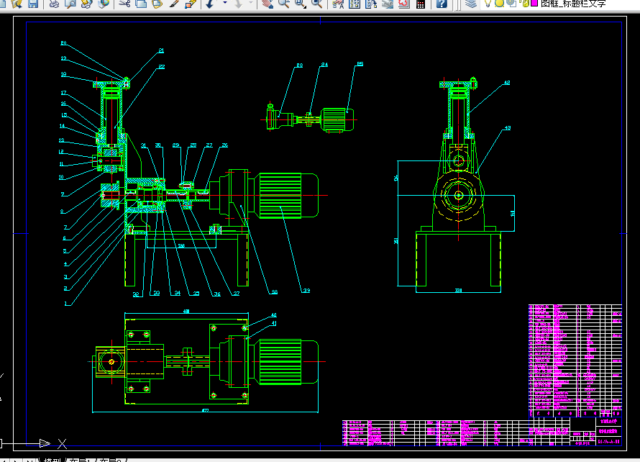Click the Zoom Previous icon

316,4
